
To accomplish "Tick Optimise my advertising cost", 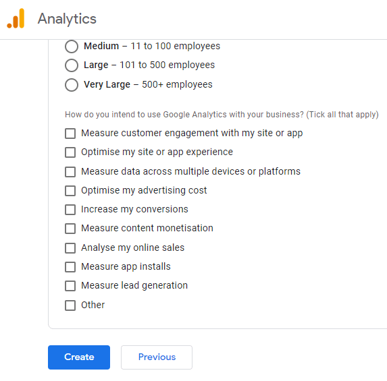I will pyautogui.click(x=70, y=191).
